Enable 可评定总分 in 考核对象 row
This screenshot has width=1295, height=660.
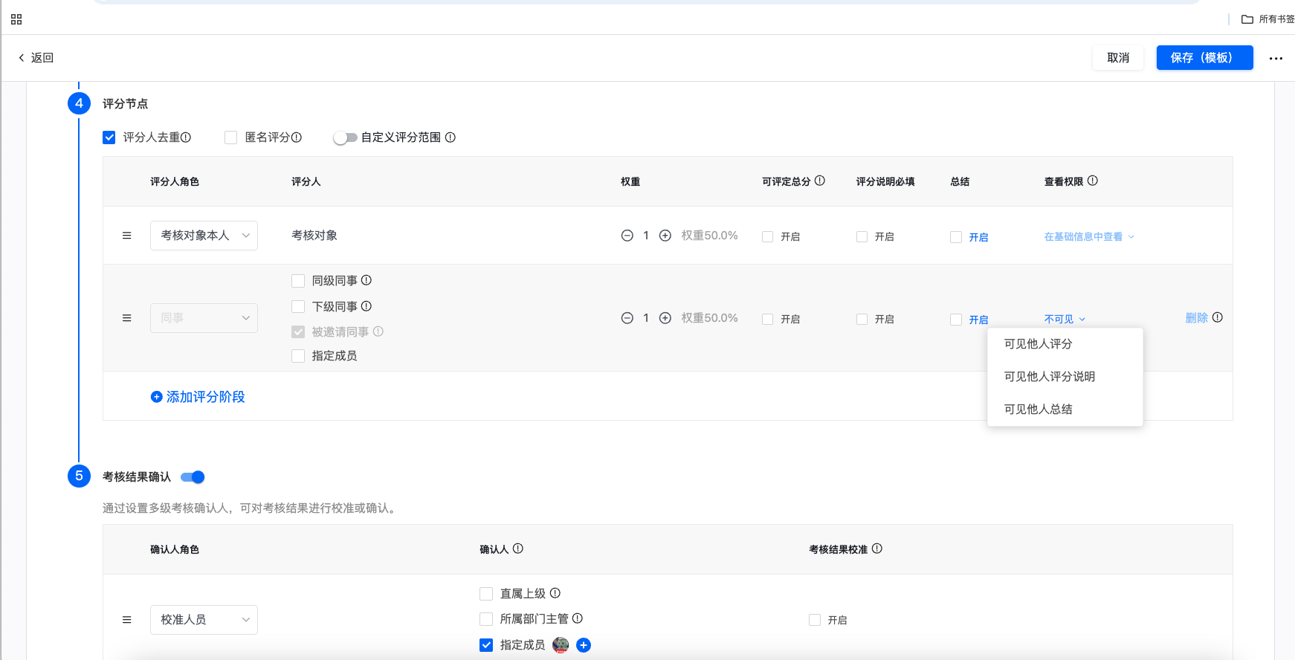tap(768, 237)
